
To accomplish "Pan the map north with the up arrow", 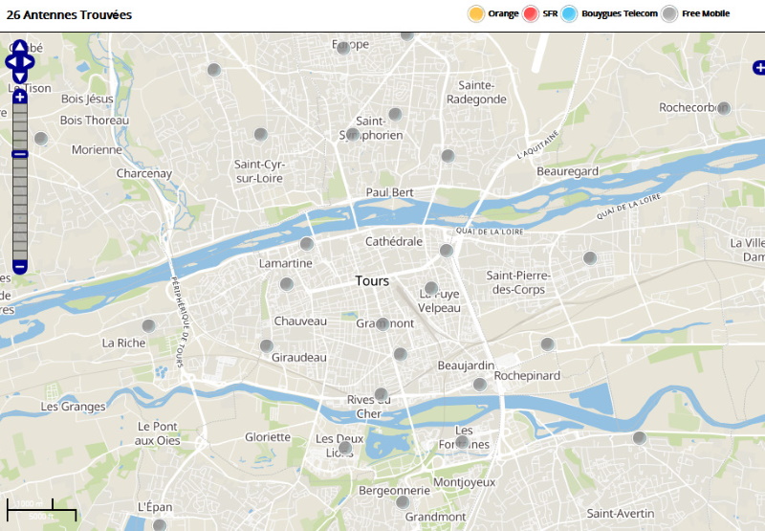I will [x=20, y=47].
